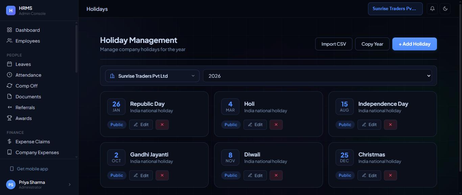462x195 pixels.
Task: Click the Holiday Management heading
Action: pos(139,40)
